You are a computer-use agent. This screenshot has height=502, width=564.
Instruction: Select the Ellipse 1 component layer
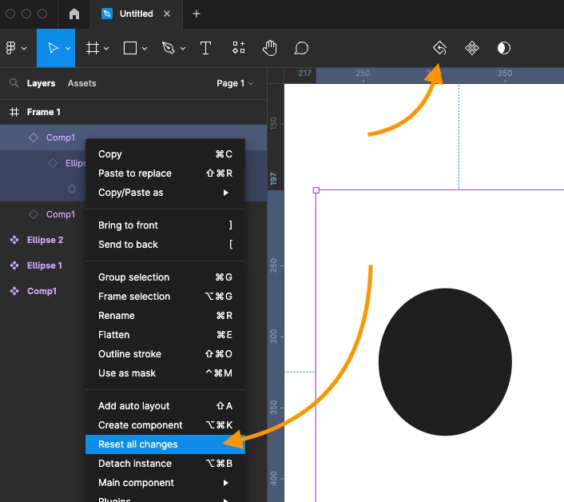(45, 265)
